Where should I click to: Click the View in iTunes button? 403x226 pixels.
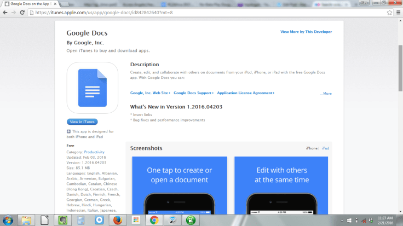click(x=82, y=121)
